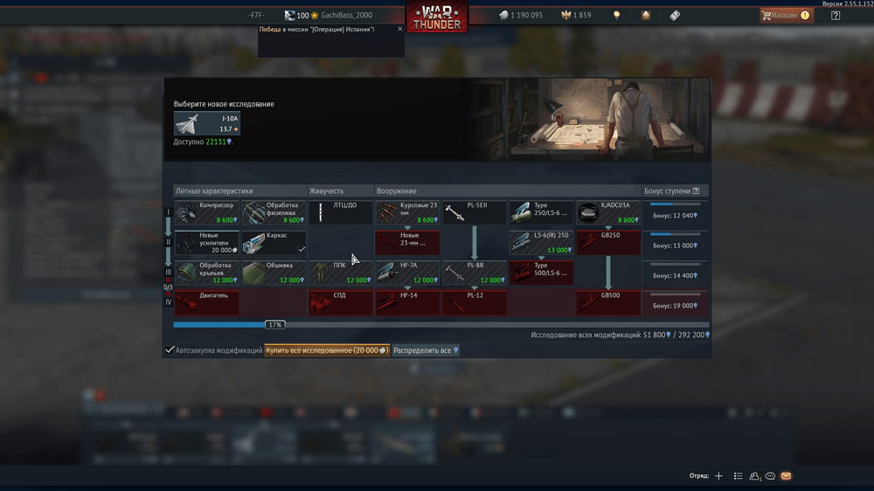
Task: Select the PL-12 missile module
Action: point(475,302)
